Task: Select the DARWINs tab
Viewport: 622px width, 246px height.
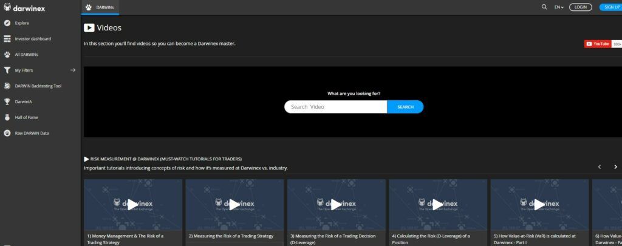Action: coord(100,7)
